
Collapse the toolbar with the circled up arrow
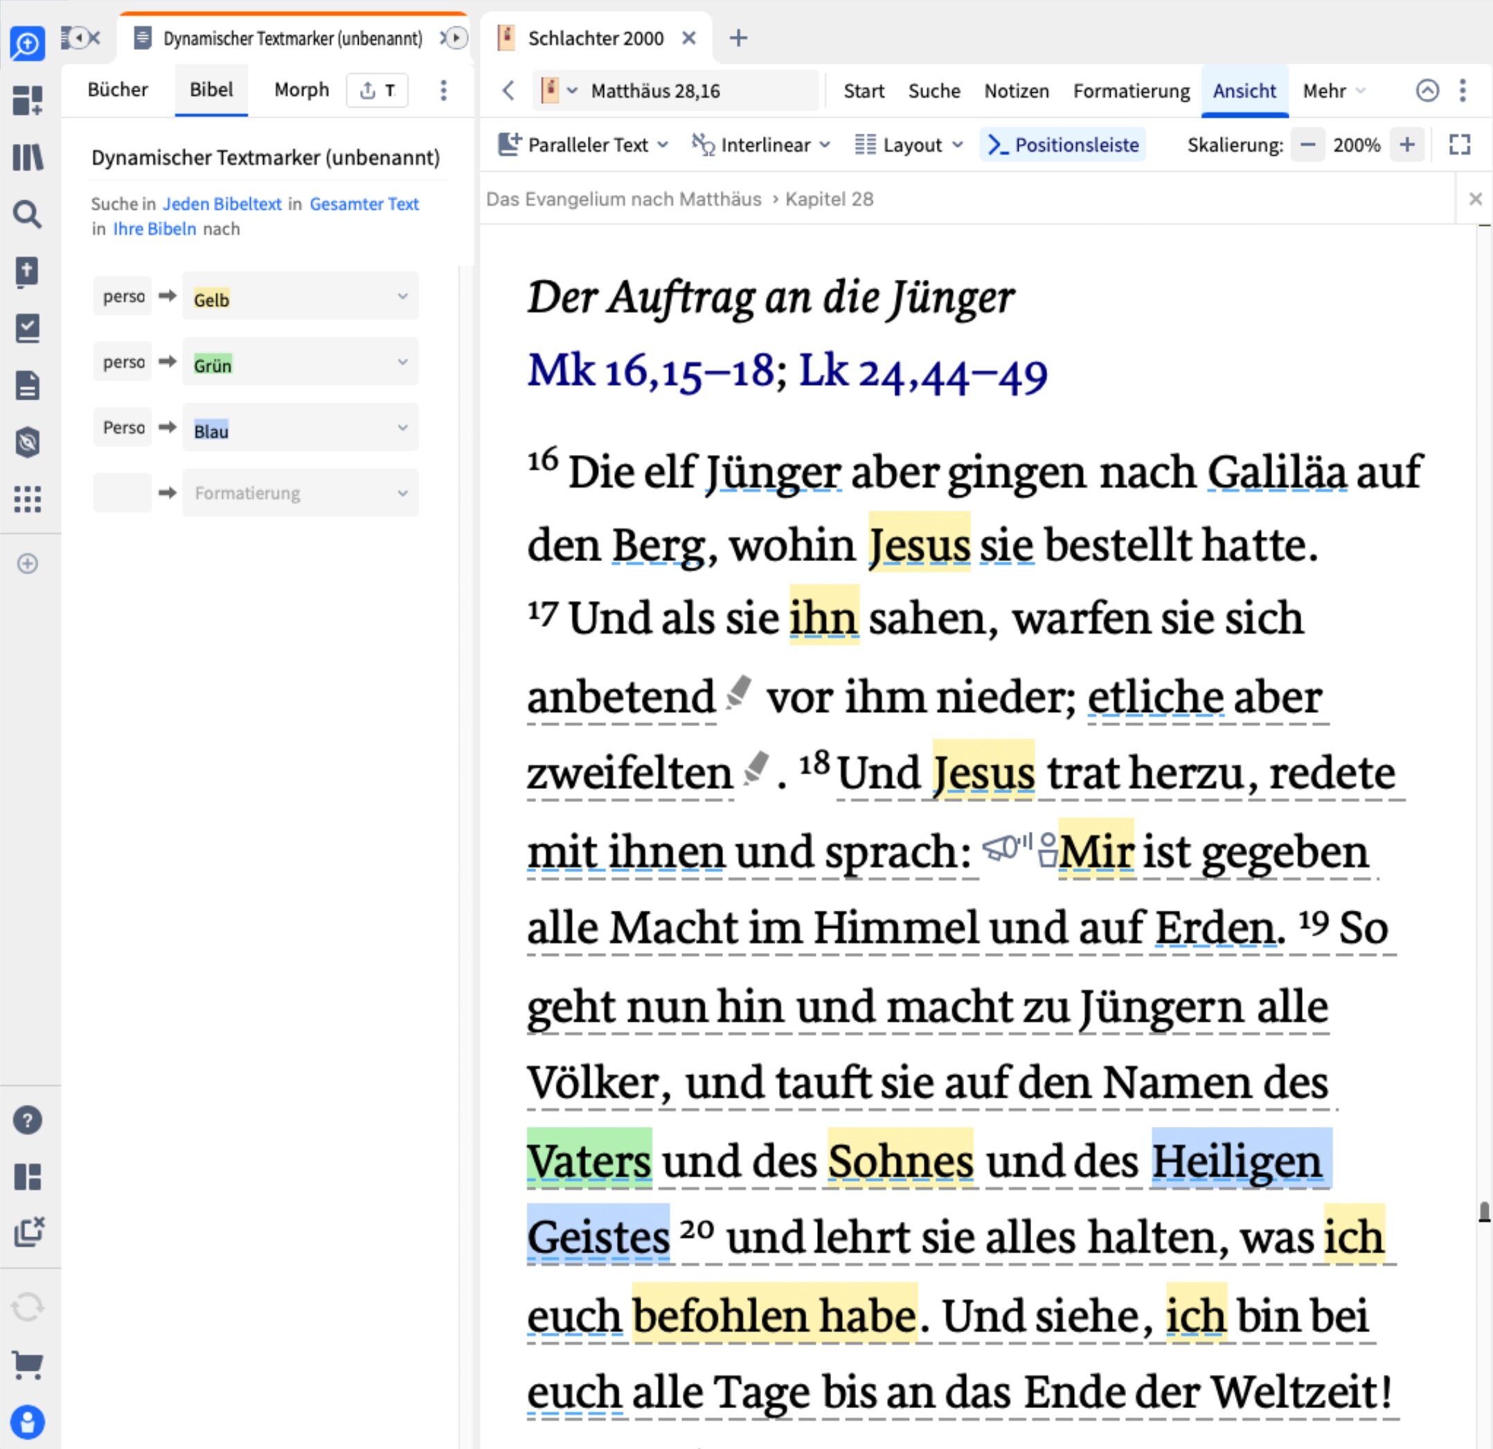click(1427, 91)
